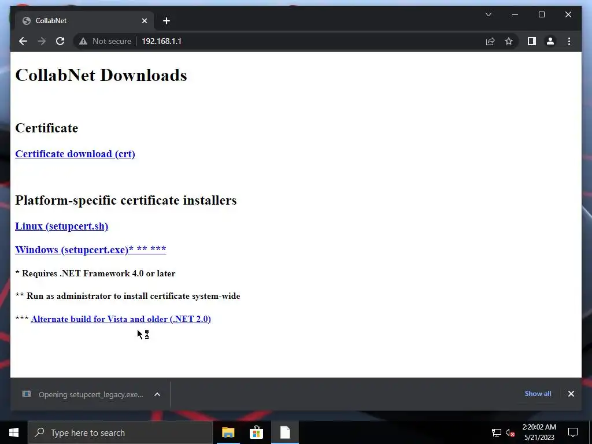This screenshot has width=592, height=444.
Task: Open Microsoft Store from the taskbar
Action: click(256, 432)
